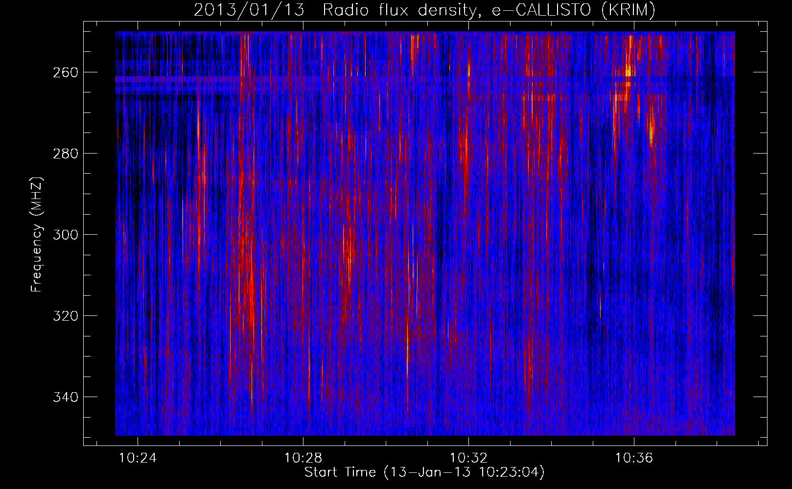Viewport: 792px width, 489px height.
Task: Click the plot title "Radio flux density, e-CALLISTO (KRIM)"
Action: pyautogui.click(x=489, y=10)
